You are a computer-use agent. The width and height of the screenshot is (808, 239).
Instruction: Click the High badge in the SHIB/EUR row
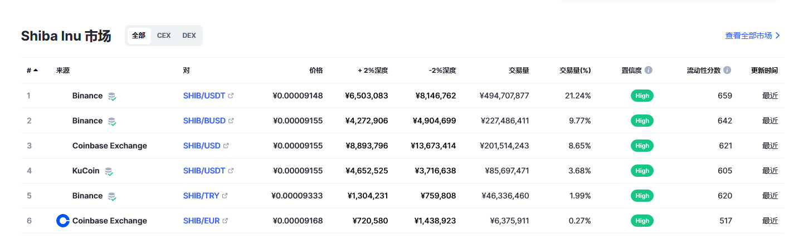[x=642, y=221]
